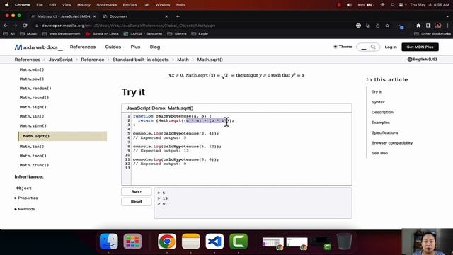The width and height of the screenshot is (453, 255).
Task: Open Visual Studio Code from the dock
Action: pyautogui.click(x=214, y=242)
